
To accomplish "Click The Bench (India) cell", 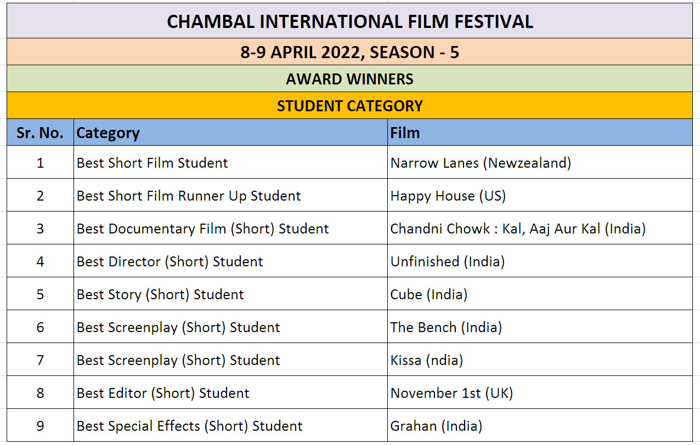I will click(x=540, y=327).
